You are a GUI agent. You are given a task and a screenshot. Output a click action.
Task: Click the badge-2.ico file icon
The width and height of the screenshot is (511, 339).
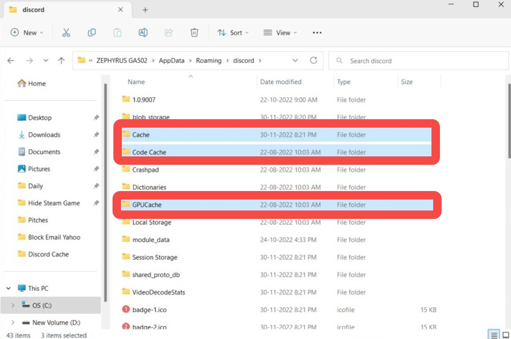(126, 327)
